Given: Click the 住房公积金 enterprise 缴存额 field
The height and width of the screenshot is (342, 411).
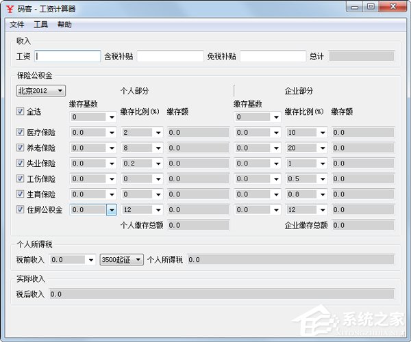Looking at the screenshot, I should [363, 209].
